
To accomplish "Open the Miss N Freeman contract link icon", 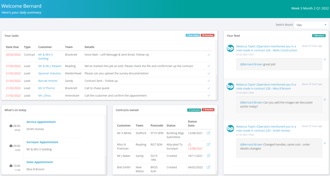I will click(208, 144).
